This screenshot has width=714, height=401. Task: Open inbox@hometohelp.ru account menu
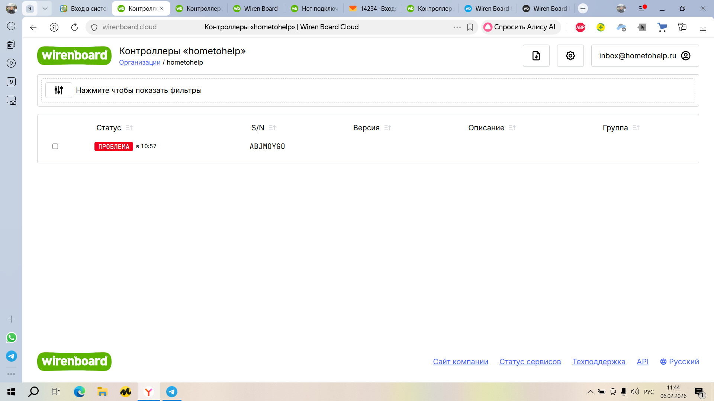645,56
